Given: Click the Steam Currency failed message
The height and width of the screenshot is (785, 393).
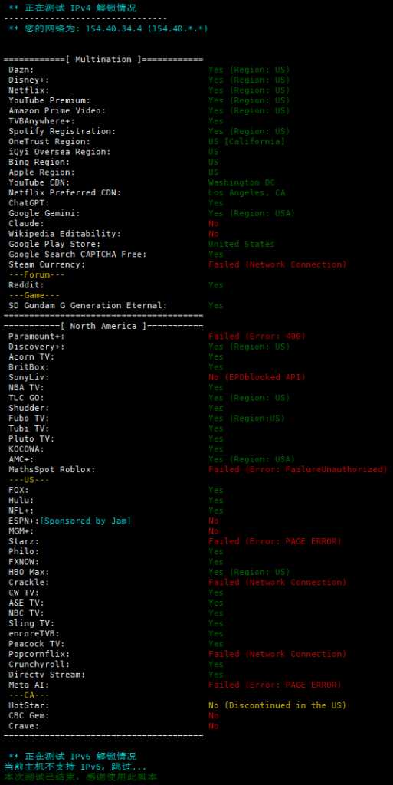Looking at the screenshot, I should click(x=277, y=264).
